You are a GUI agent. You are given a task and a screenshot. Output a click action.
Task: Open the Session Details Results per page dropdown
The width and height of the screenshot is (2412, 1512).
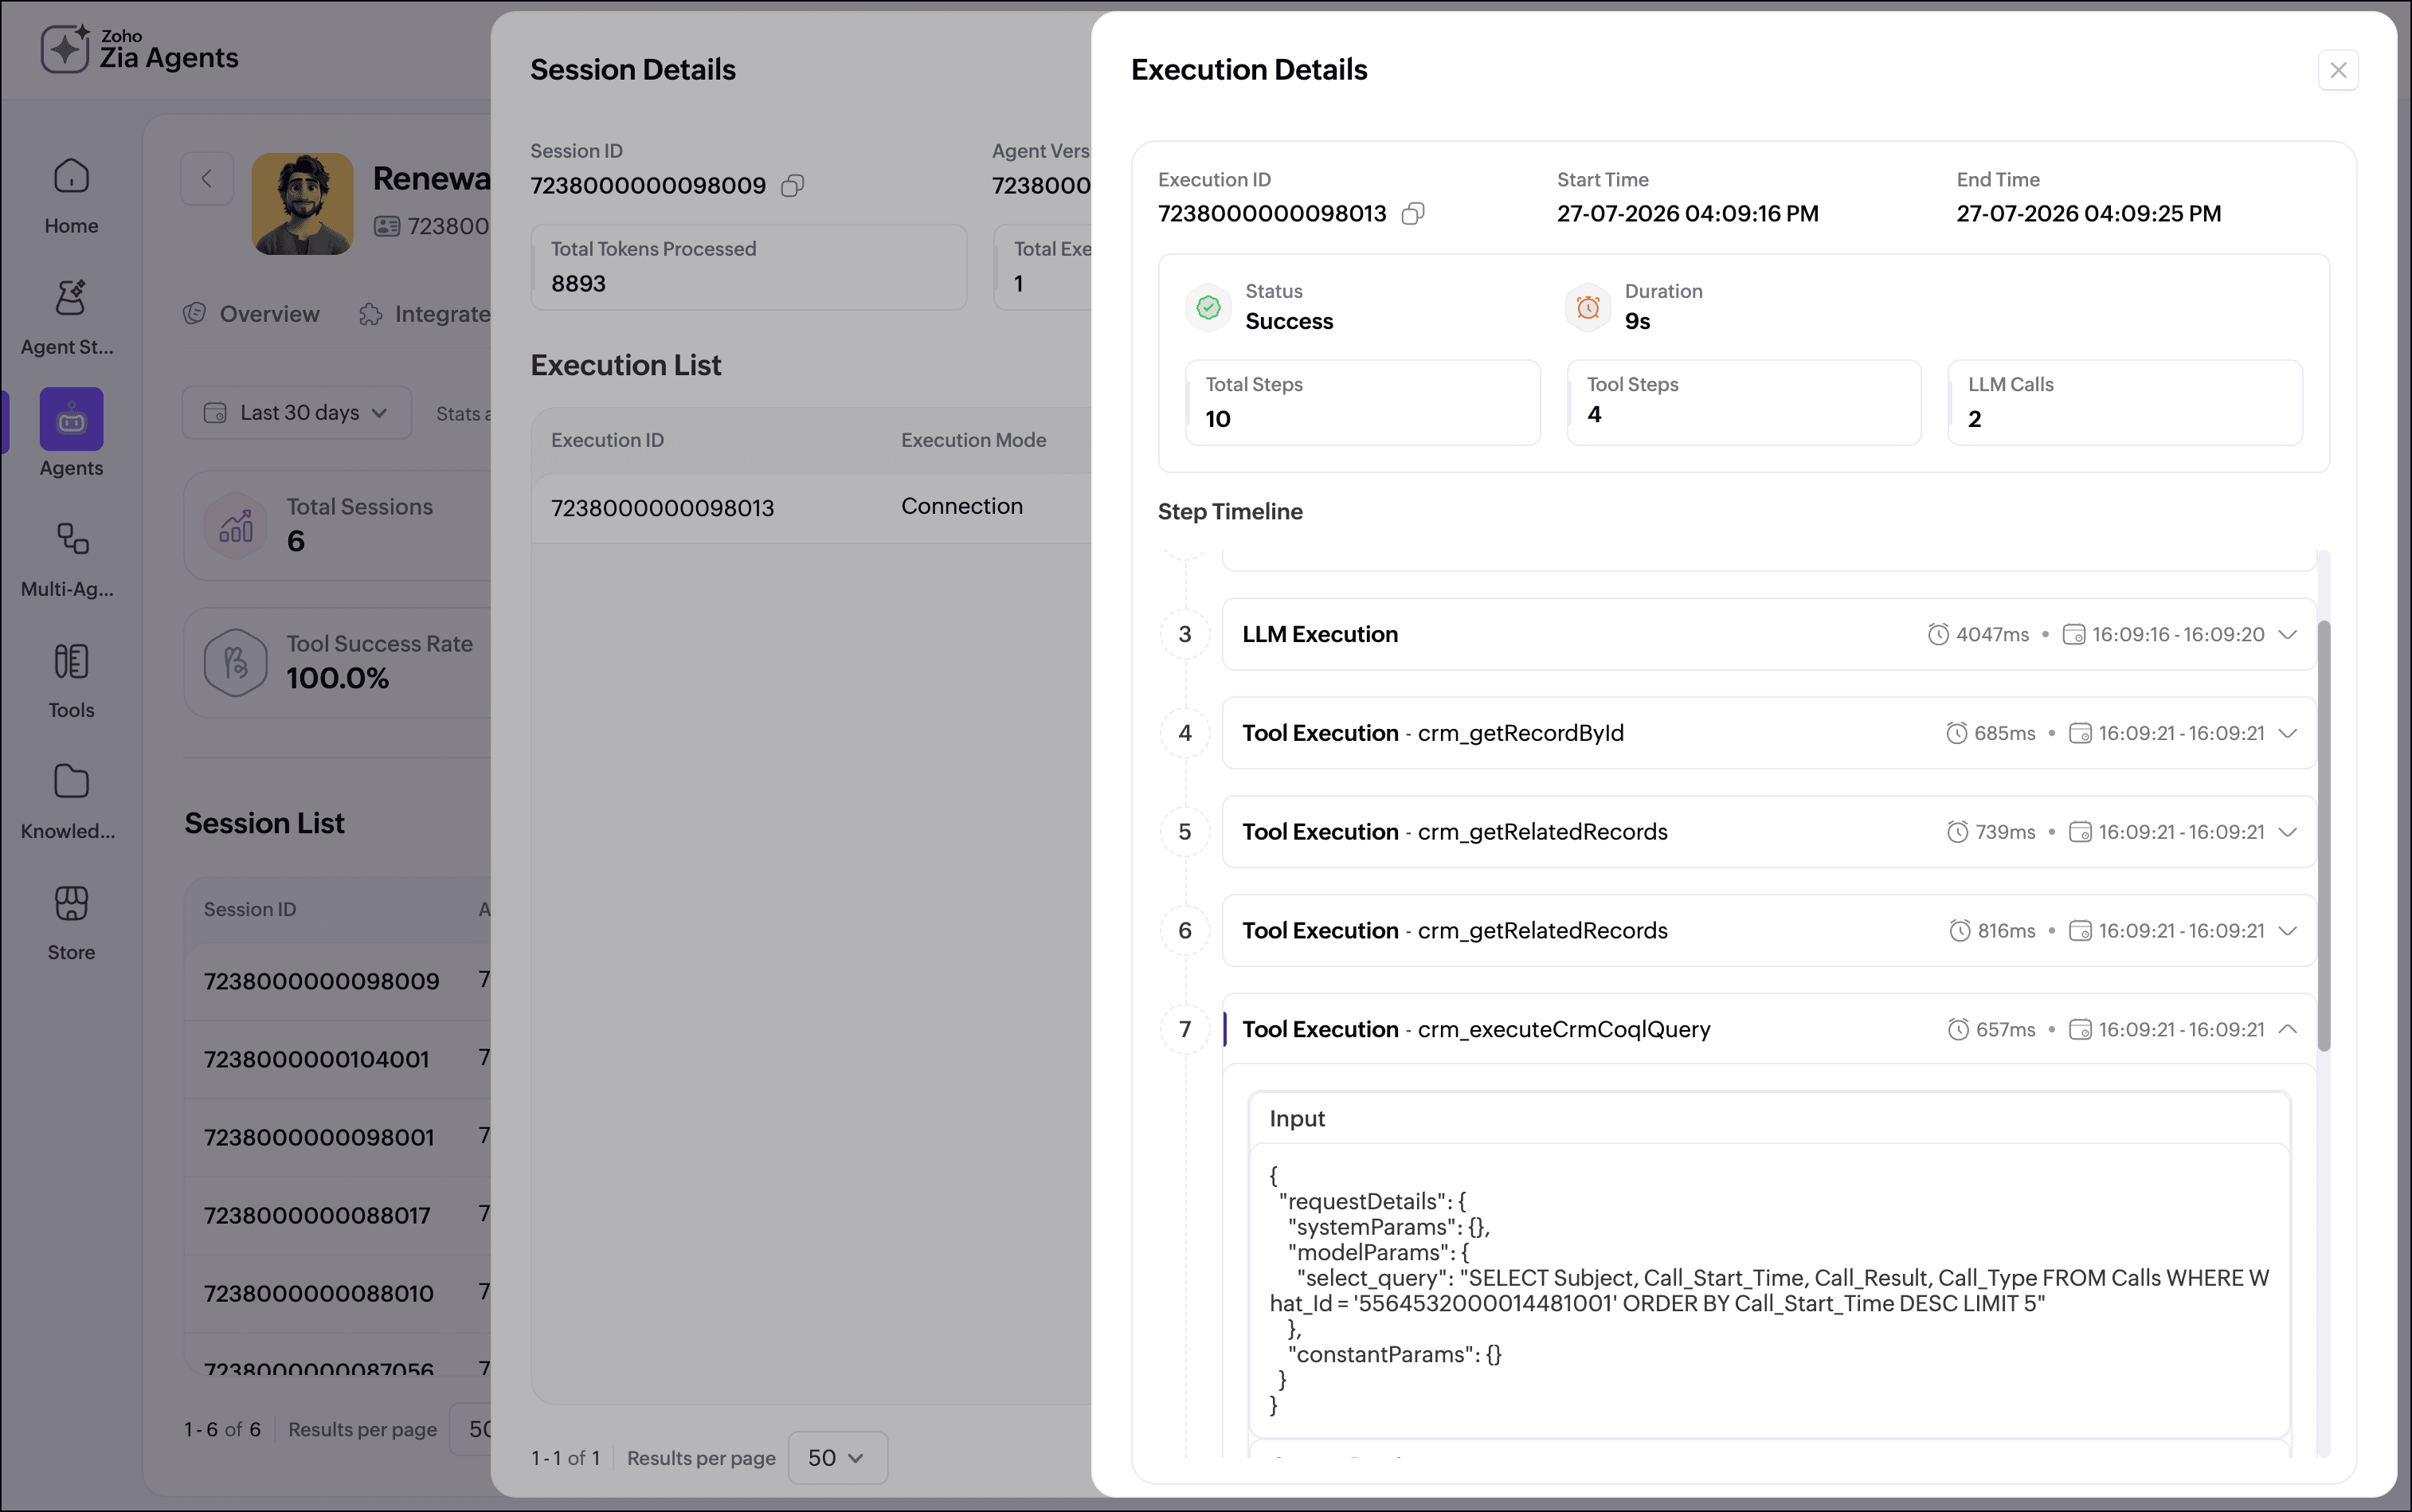pos(837,1458)
